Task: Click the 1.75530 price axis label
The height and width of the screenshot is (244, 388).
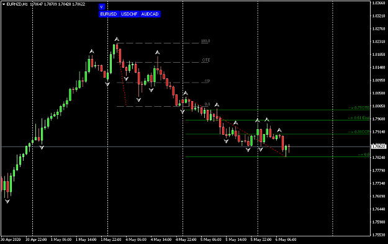Action: 379,235
